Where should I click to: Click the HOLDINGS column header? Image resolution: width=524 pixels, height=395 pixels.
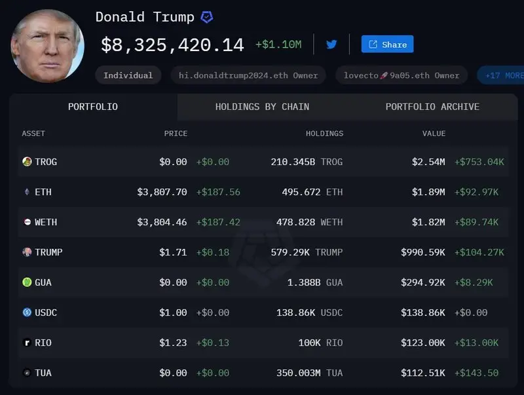pyautogui.click(x=324, y=134)
